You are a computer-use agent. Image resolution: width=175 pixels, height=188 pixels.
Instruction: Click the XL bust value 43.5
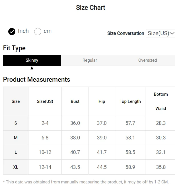75,167
